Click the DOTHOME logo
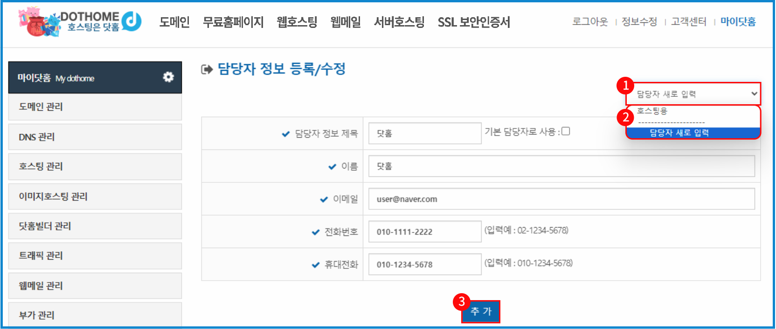 [80, 21]
